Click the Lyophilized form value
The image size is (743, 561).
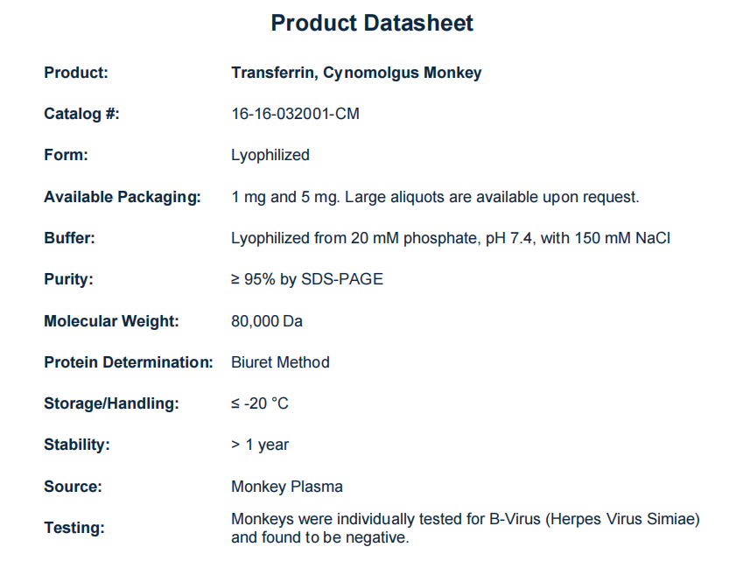[x=270, y=155]
